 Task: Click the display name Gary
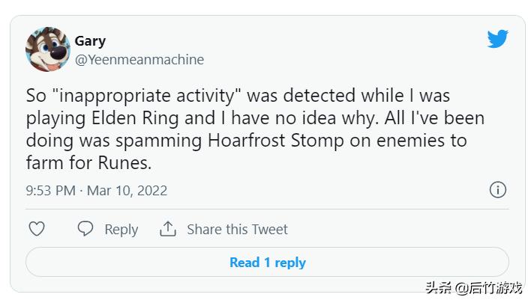90,40
